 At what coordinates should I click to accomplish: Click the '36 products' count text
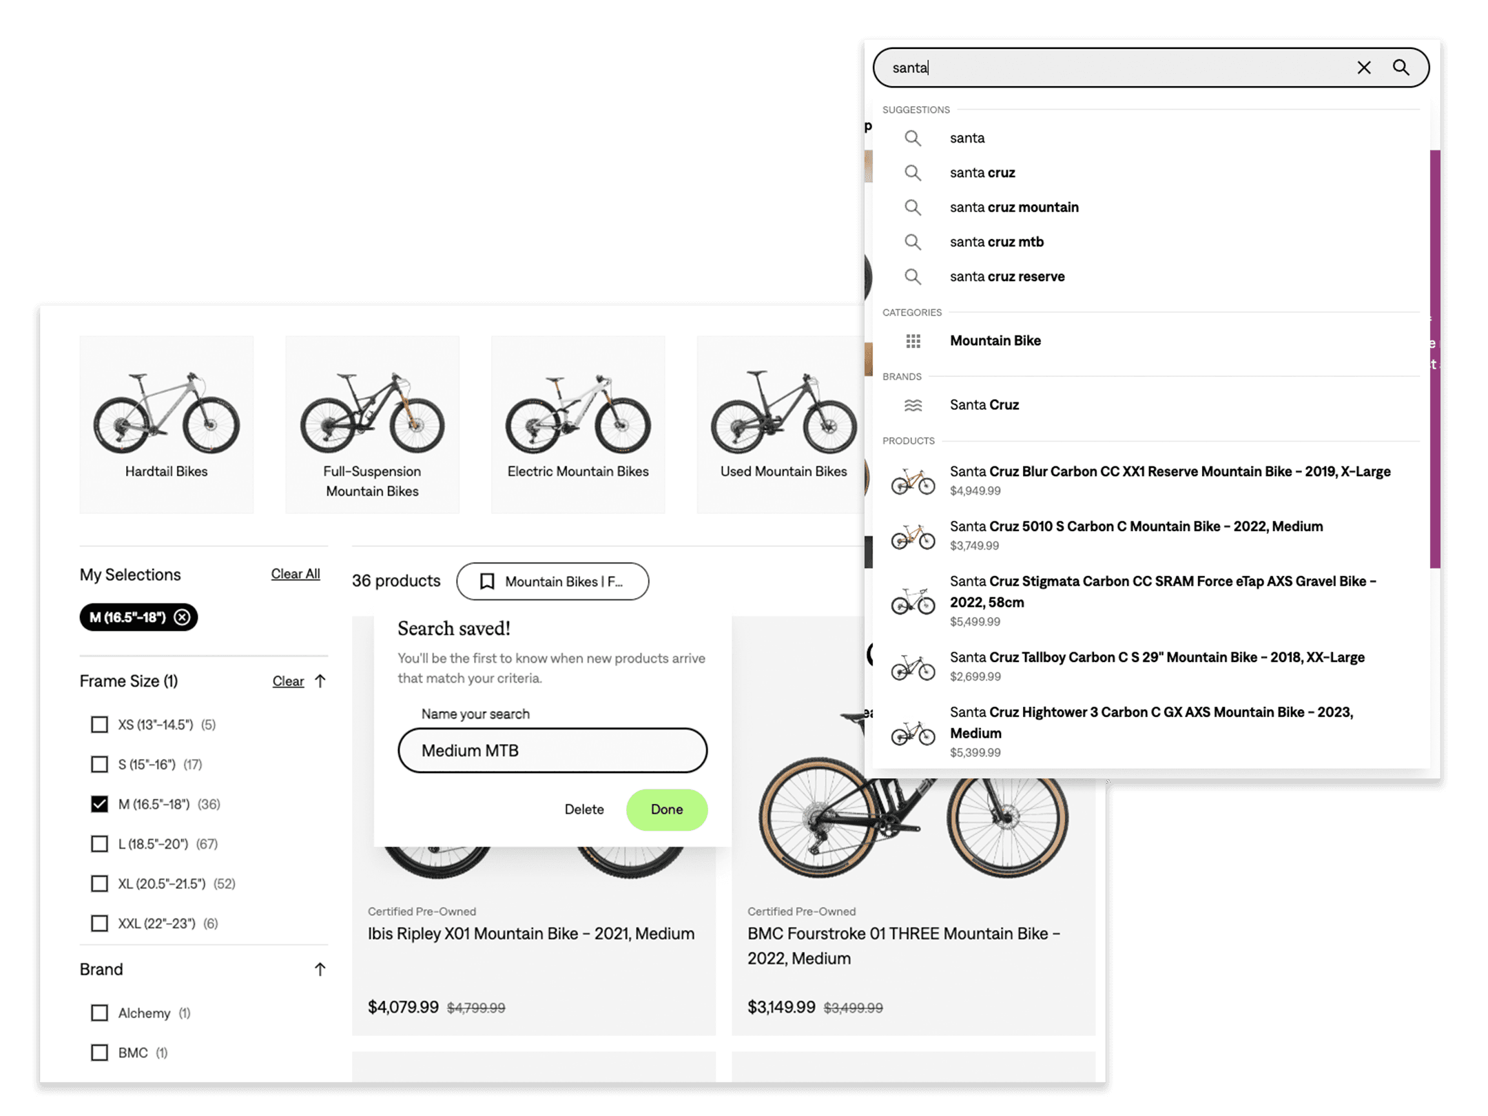click(x=396, y=581)
